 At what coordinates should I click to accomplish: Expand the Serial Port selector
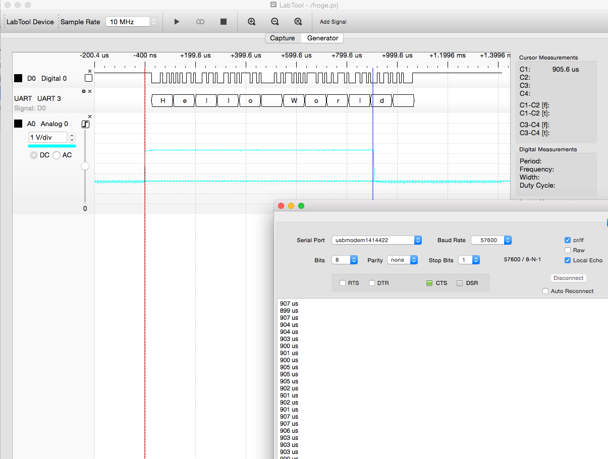click(376, 240)
